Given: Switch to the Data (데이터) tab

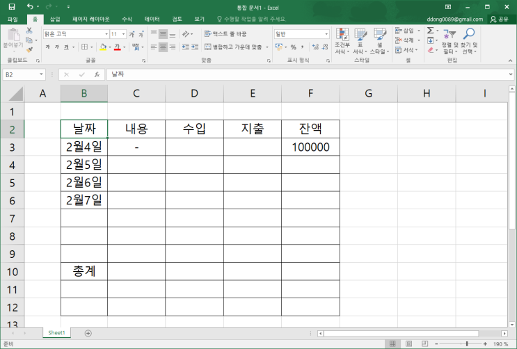Looking at the screenshot, I should click(x=152, y=19).
